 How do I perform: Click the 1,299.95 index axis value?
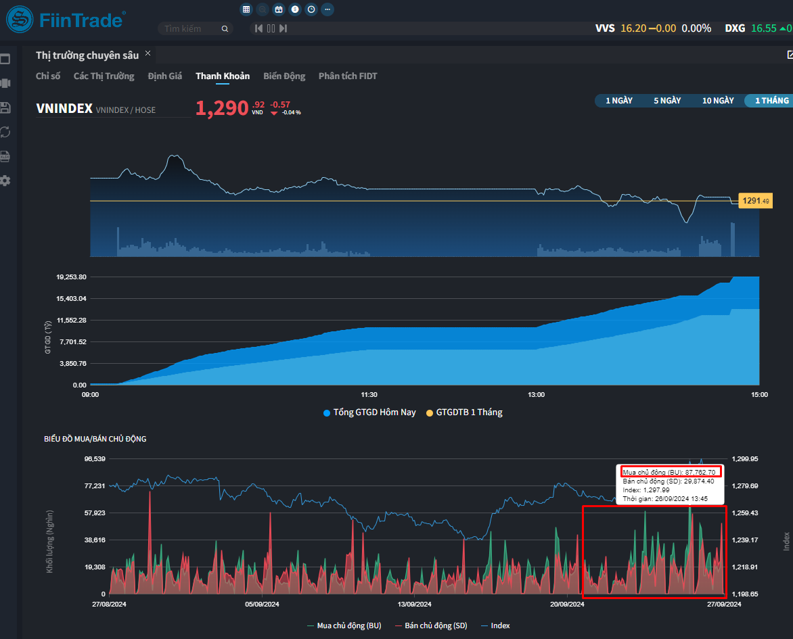pos(745,459)
